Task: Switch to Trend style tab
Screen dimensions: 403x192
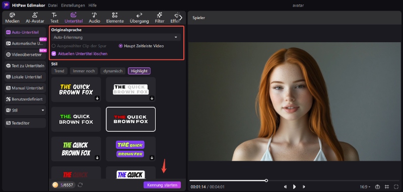Action: click(x=59, y=71)
